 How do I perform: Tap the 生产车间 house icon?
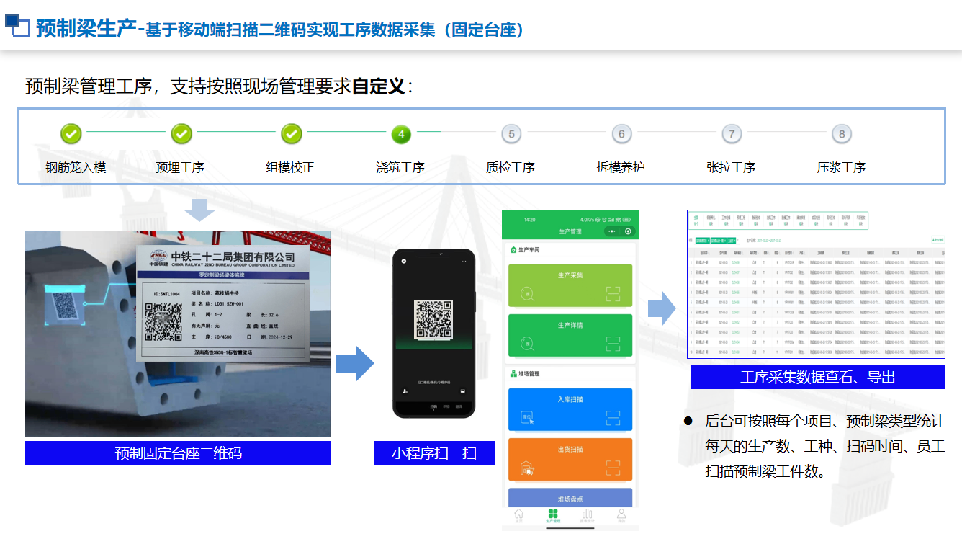tap(513, 250)
